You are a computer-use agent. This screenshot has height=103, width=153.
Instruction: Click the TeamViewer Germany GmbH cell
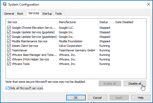pos(77,50)
